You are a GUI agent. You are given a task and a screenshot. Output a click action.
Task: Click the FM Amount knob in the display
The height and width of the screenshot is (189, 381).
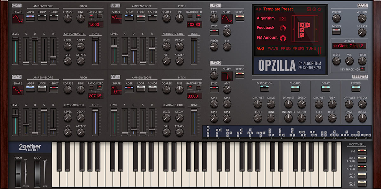coord(283,38)
